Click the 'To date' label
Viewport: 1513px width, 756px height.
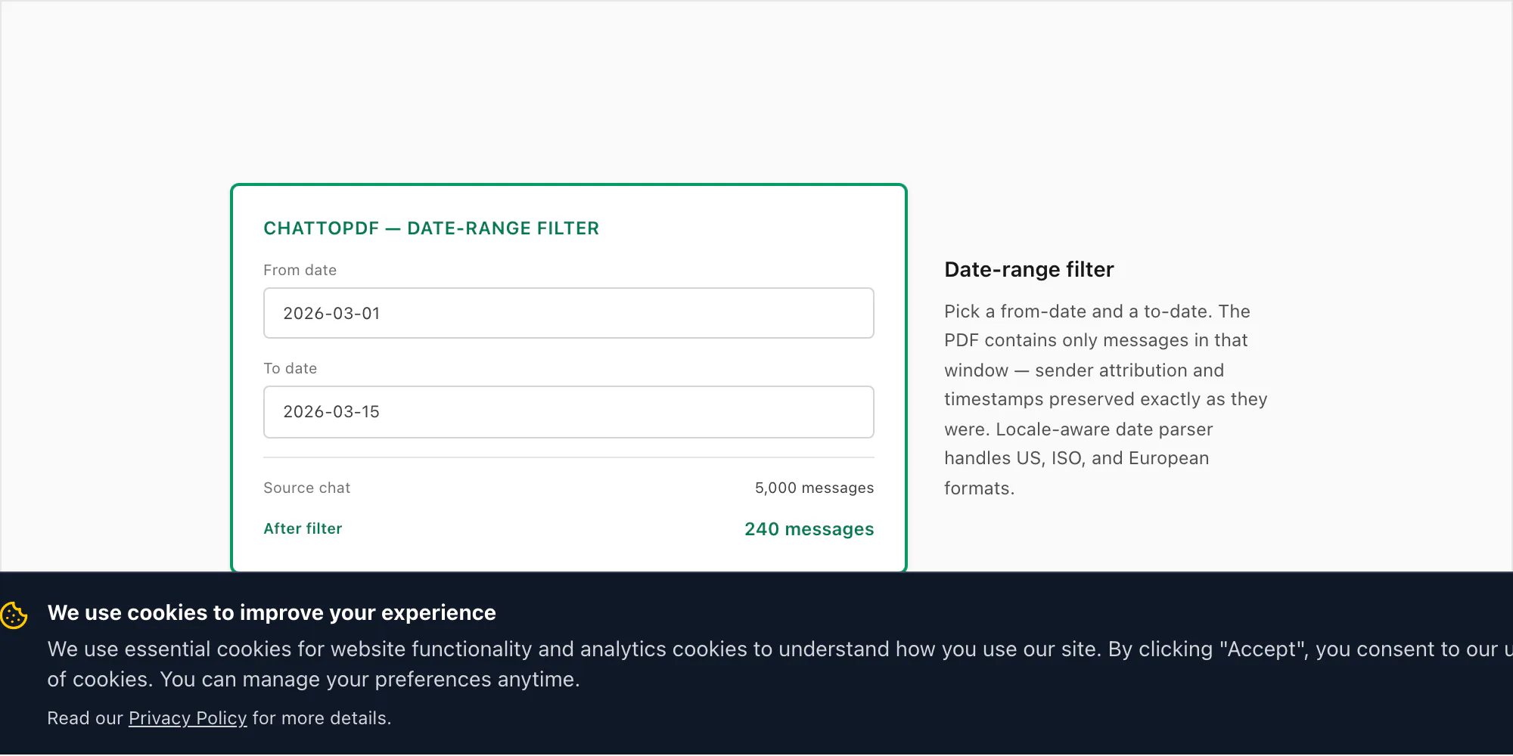[x=290, y=368]
